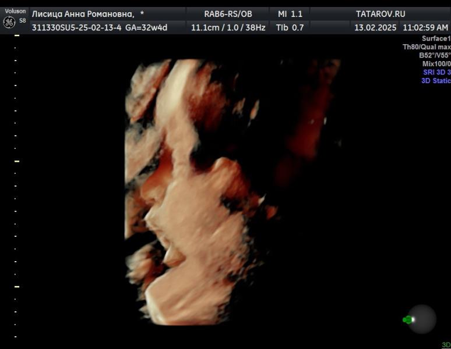The width and height of the screenshot is (451, 349).
Task: Click the blue SRI 3D 3 setting
Action: 436,72
